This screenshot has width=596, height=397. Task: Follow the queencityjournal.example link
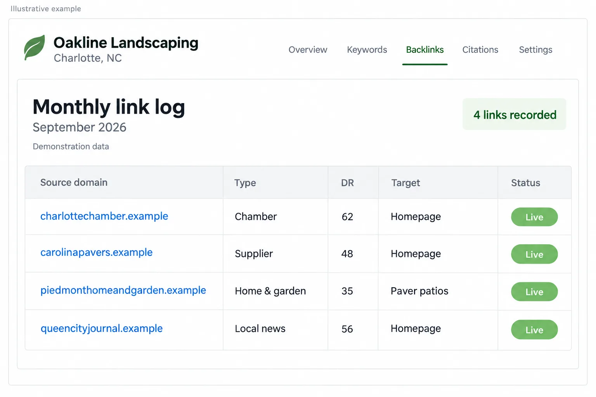pos(102,328)
